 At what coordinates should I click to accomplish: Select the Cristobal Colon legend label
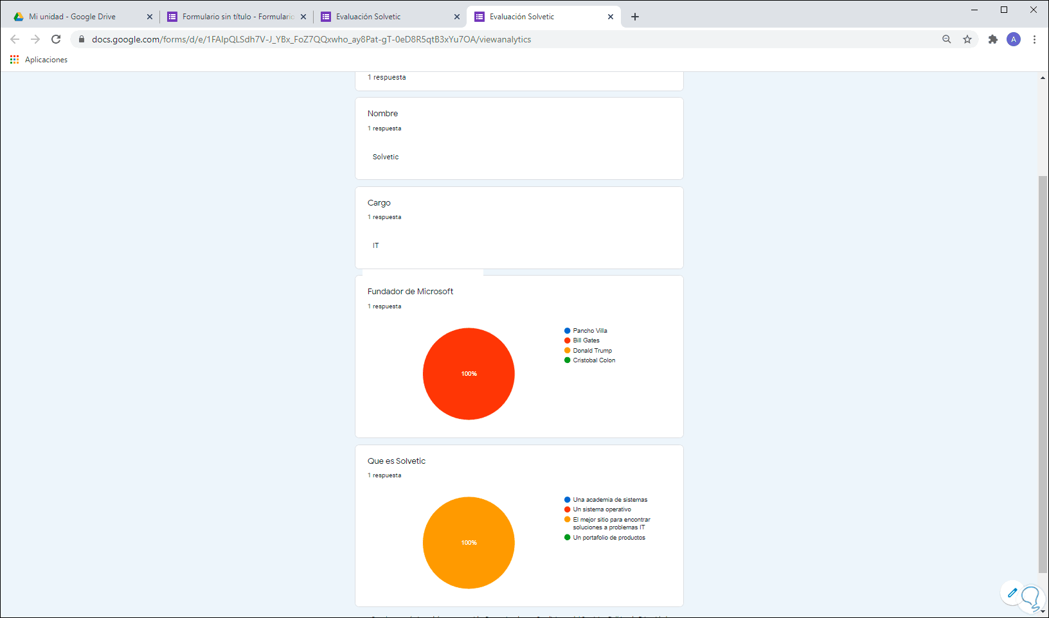point(595,360)
